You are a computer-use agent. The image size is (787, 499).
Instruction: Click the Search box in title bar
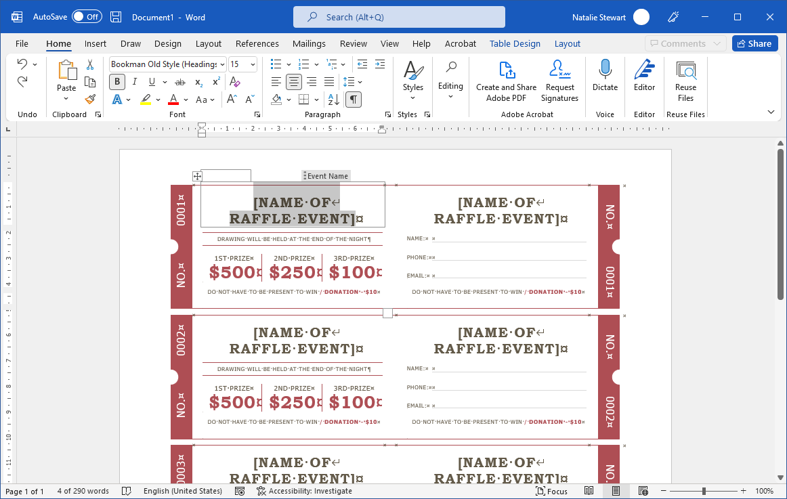point(399,17)
